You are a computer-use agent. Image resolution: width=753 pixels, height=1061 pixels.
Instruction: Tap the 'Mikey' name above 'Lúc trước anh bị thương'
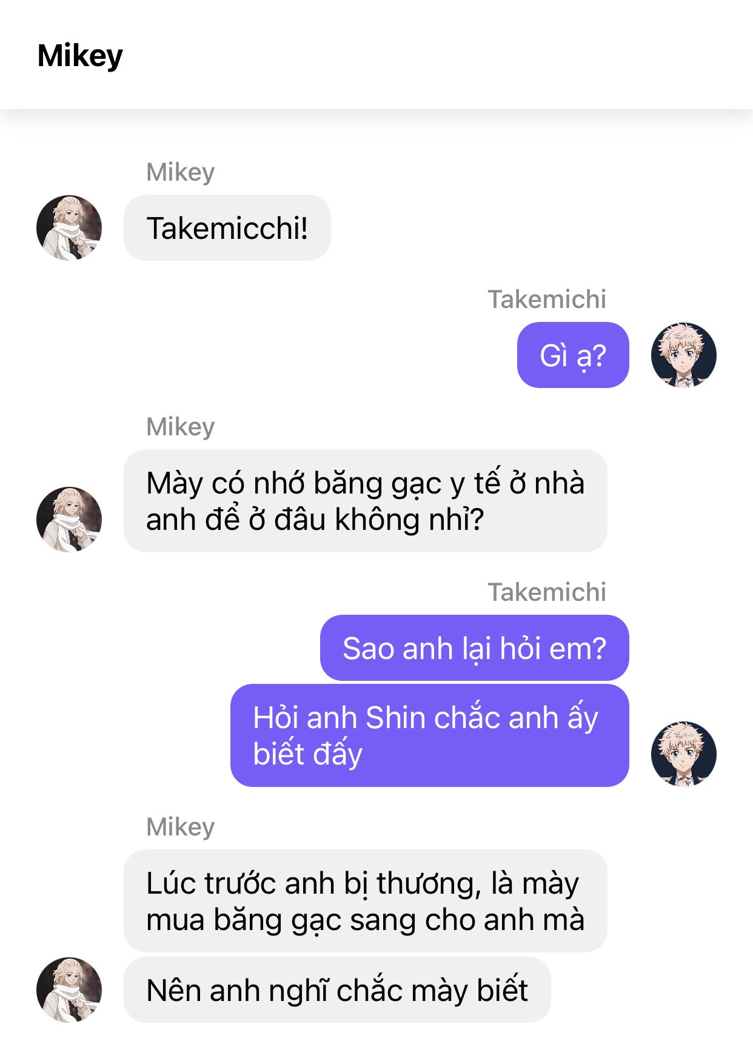pyautogui.click(x=181, y=827)
